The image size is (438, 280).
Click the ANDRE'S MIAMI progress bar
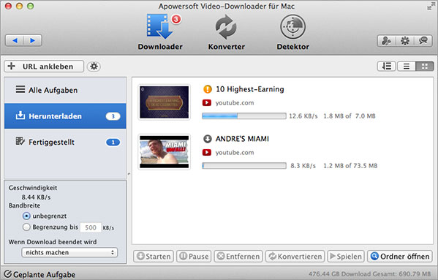click(244, 165)
